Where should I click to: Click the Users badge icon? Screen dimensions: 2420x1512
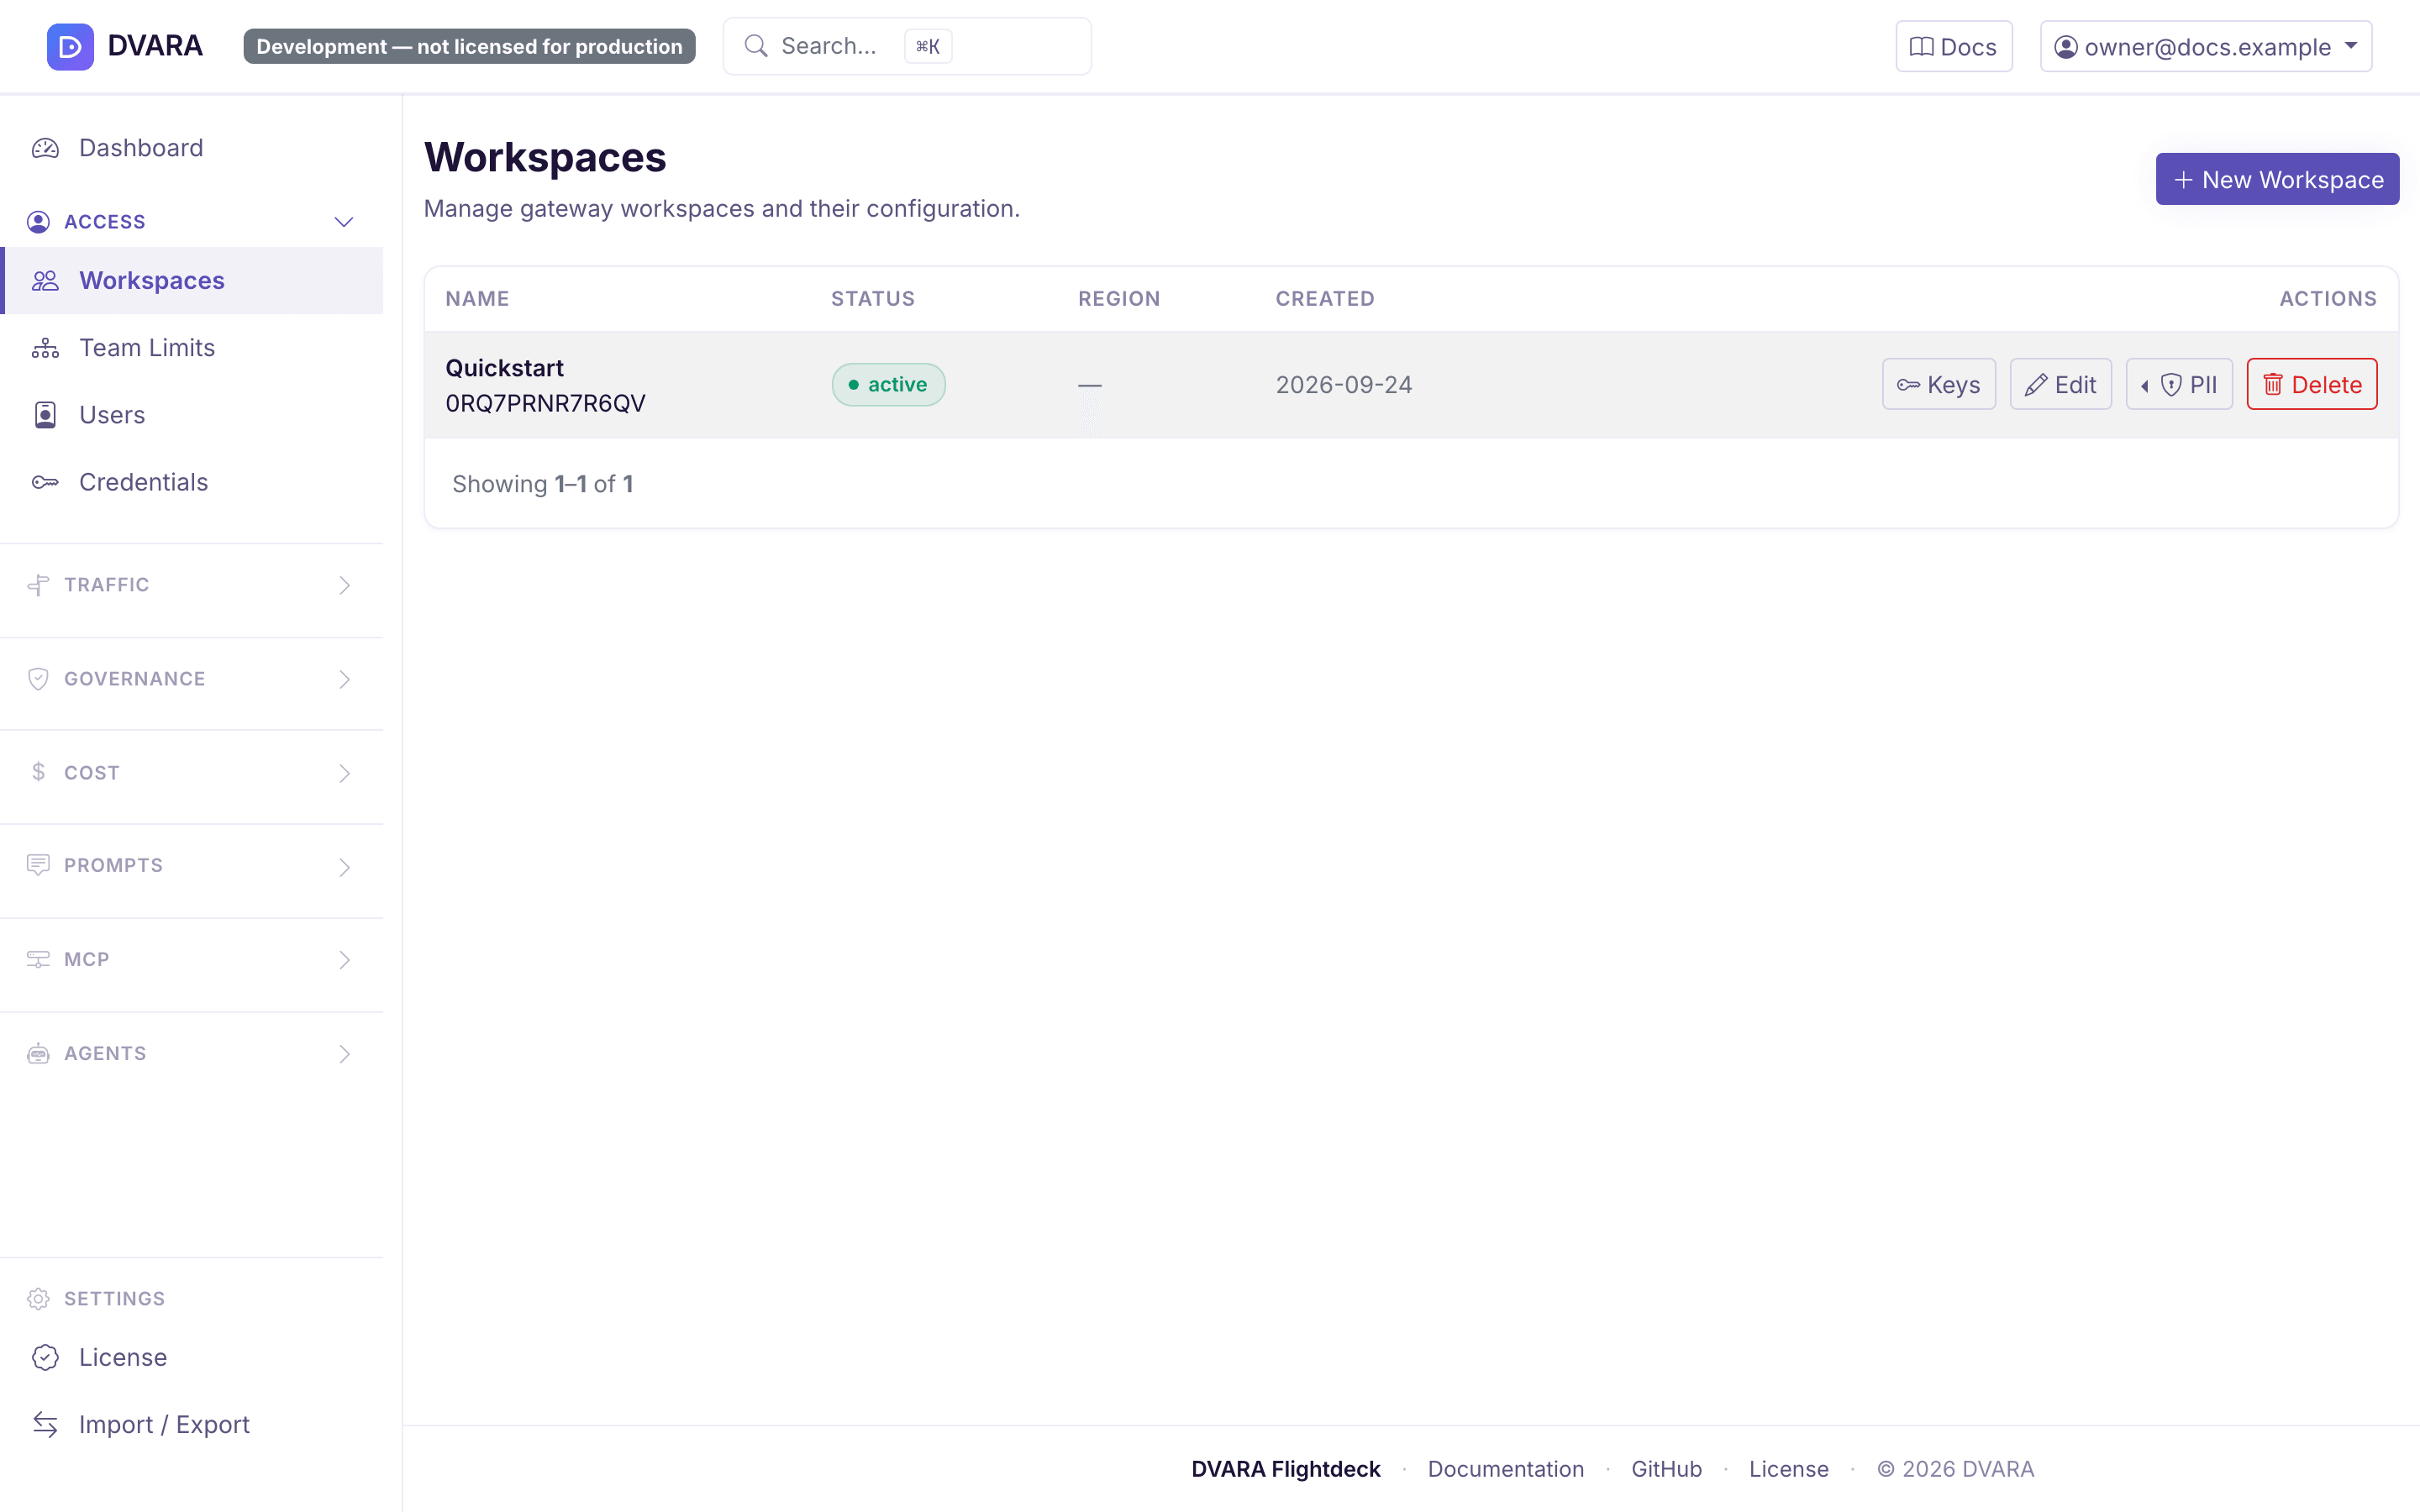tap(45, 415)
